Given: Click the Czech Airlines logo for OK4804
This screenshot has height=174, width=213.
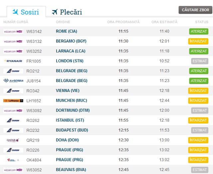Looking at the screenshot, I should pos(13,160).
